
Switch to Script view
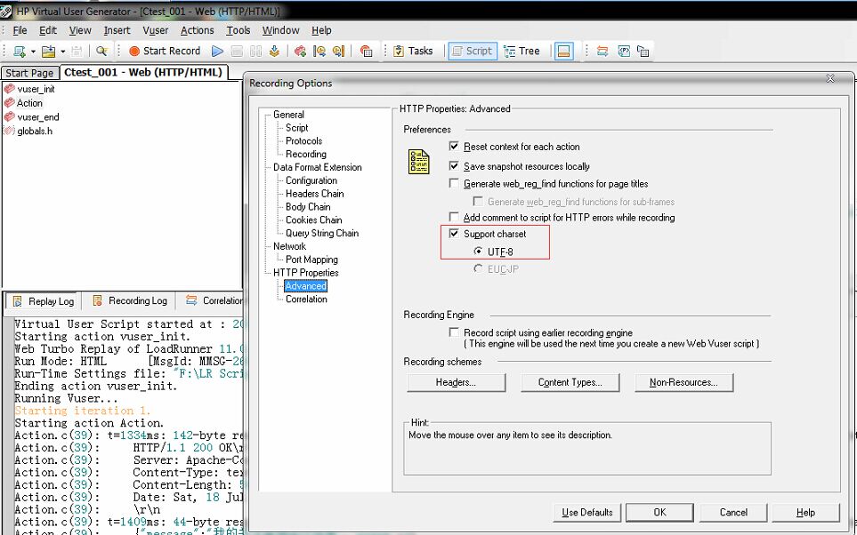point(473,51)
